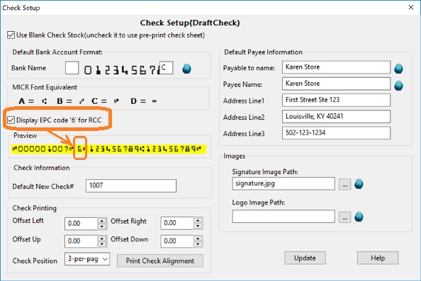
Task: Increase Offset Right value
Action: (198, 220)
